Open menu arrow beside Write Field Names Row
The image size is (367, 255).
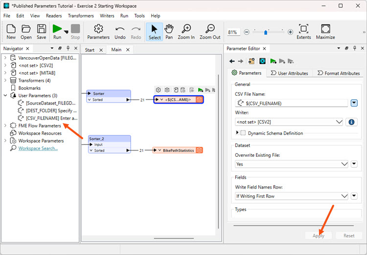click(x=354, y=196)
